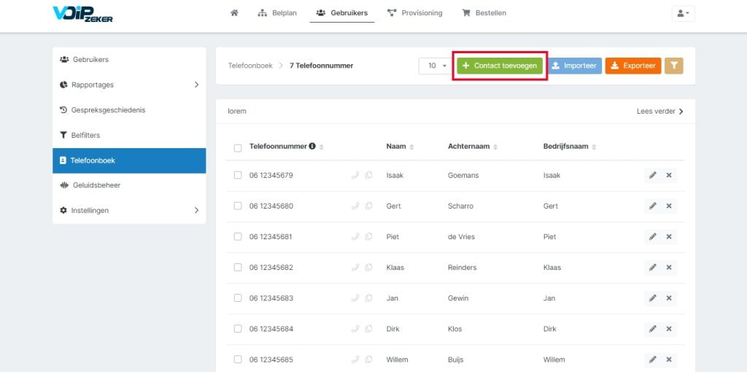Edit contact Dirk Klos
Image resolution: width=747 pixels, height=372 pixels.
[653, 329]
